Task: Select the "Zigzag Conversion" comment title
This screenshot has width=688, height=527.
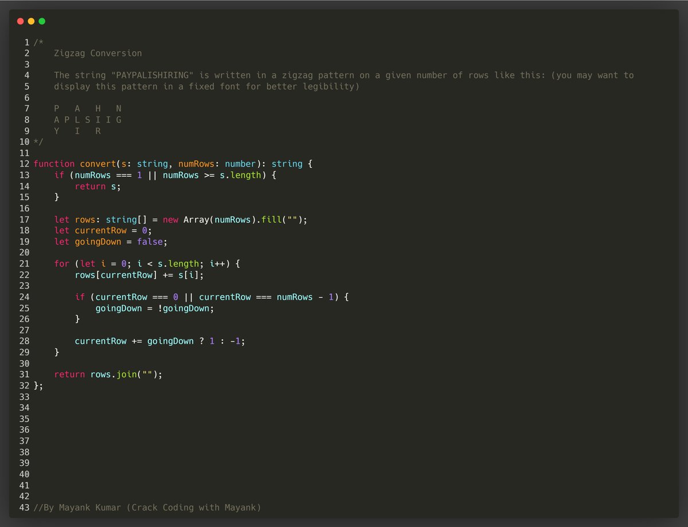Action: pyautogui.click(x=98, y=53)
